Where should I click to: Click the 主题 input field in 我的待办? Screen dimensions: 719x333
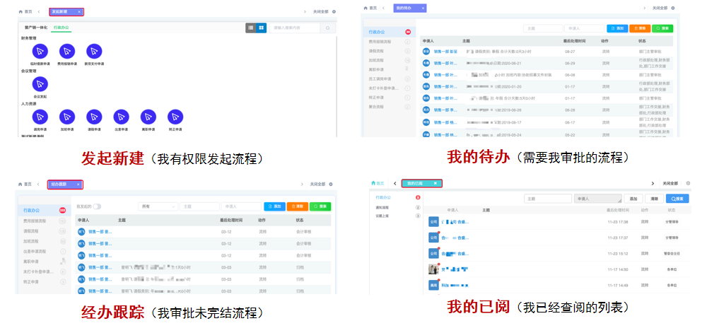click(x=542, y=28)
